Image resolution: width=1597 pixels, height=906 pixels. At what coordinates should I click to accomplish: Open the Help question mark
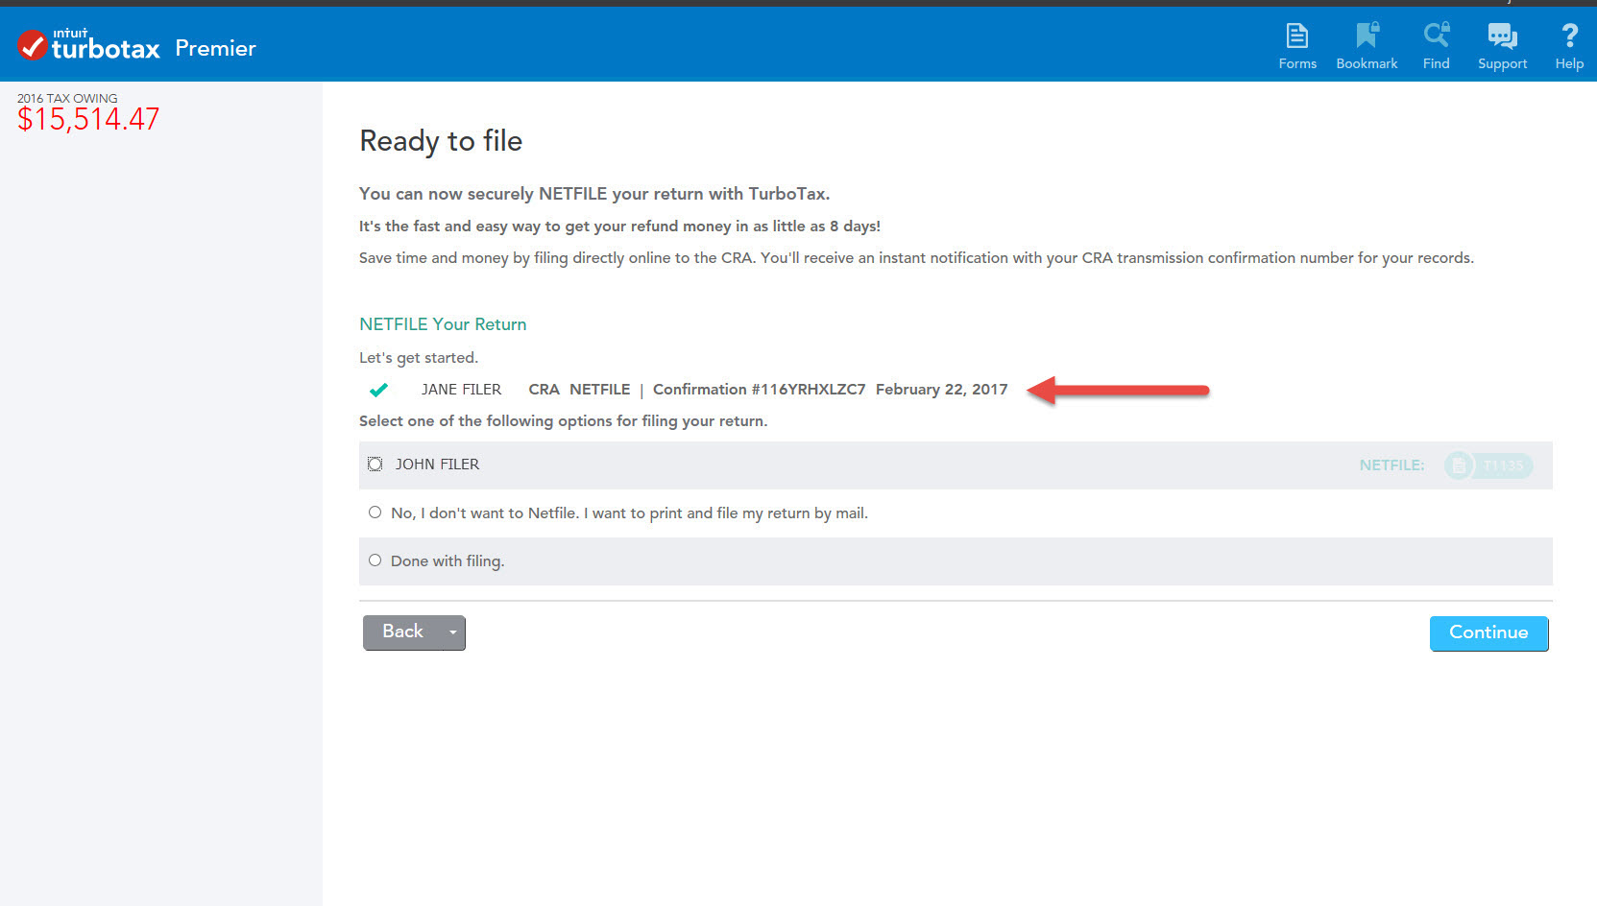1569,46
